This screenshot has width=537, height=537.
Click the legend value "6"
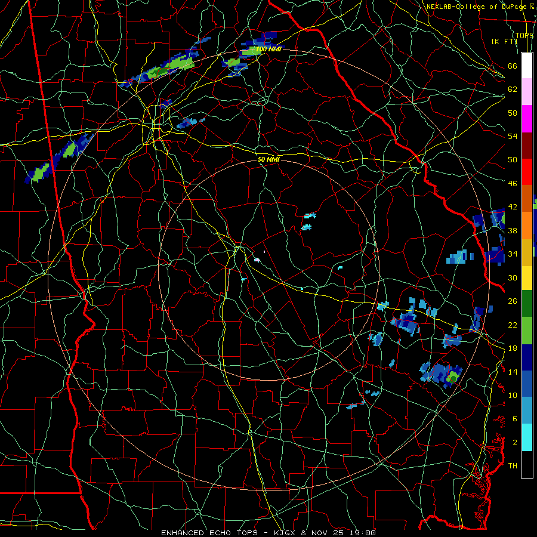[514, 418]
